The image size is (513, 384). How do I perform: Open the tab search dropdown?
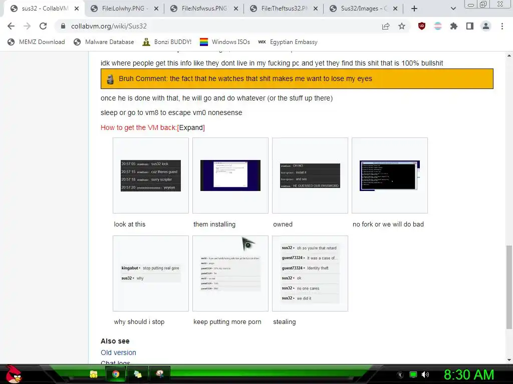pos(453,8)
